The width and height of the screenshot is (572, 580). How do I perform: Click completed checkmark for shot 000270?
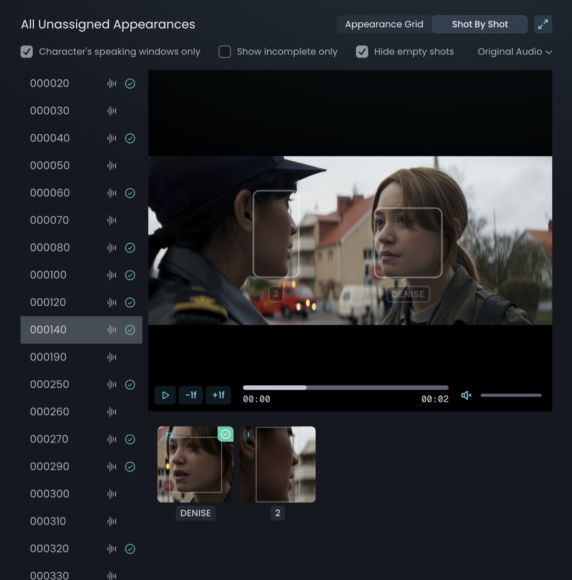pos(130,439)
